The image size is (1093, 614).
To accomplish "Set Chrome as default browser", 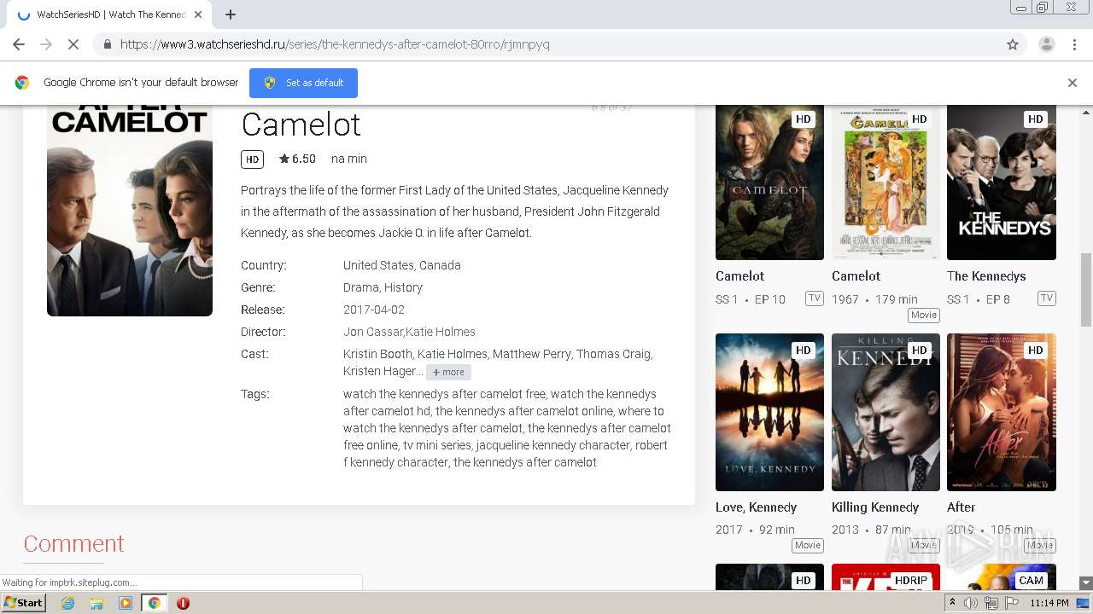I will [x=303, y=83].
